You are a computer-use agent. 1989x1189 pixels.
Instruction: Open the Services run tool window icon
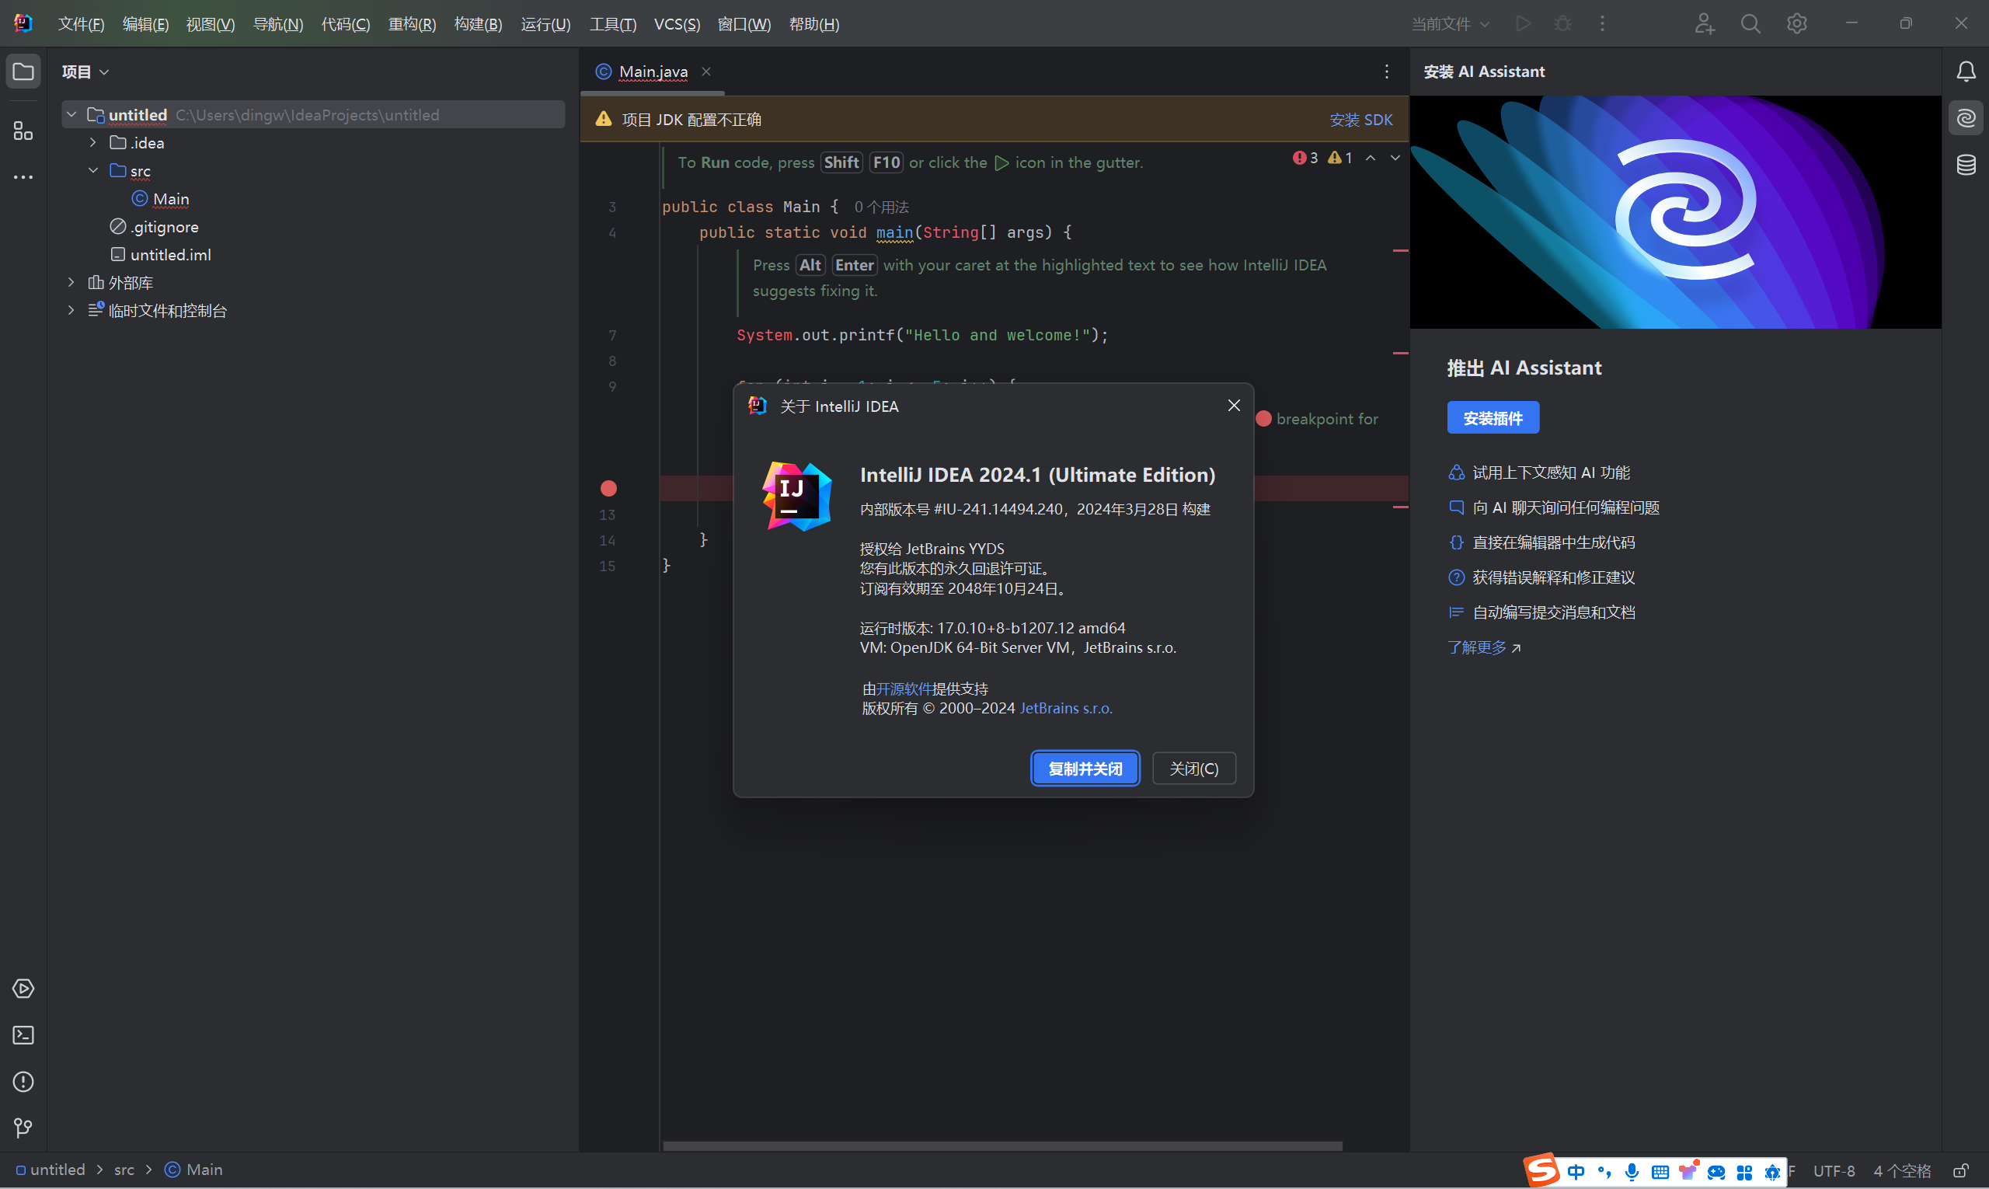click(x=23, y=989)
